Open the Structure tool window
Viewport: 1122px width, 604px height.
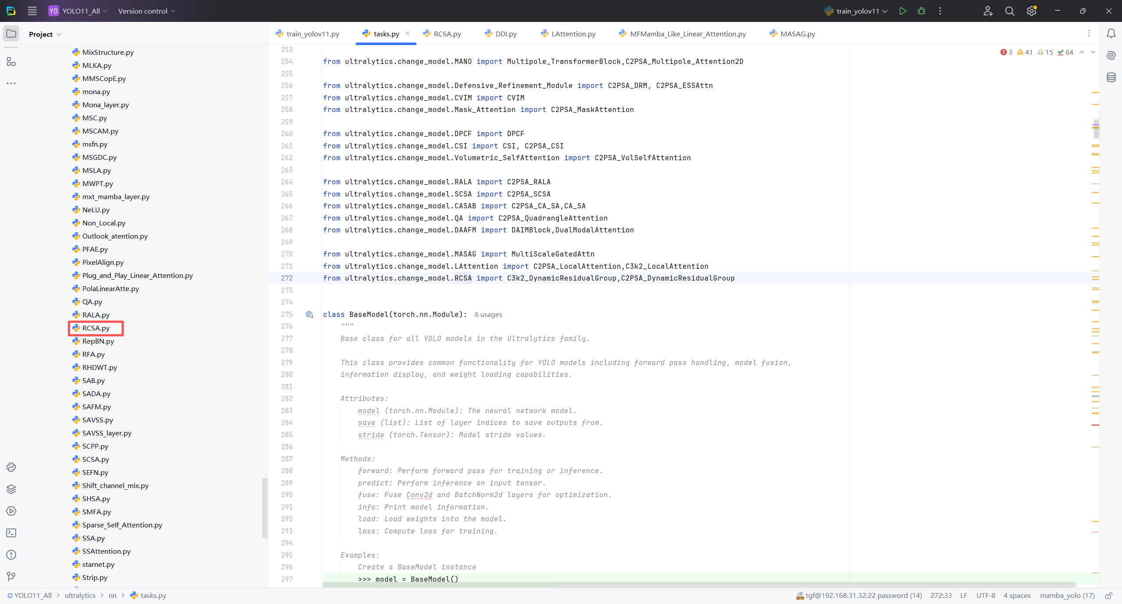[11, 62]
